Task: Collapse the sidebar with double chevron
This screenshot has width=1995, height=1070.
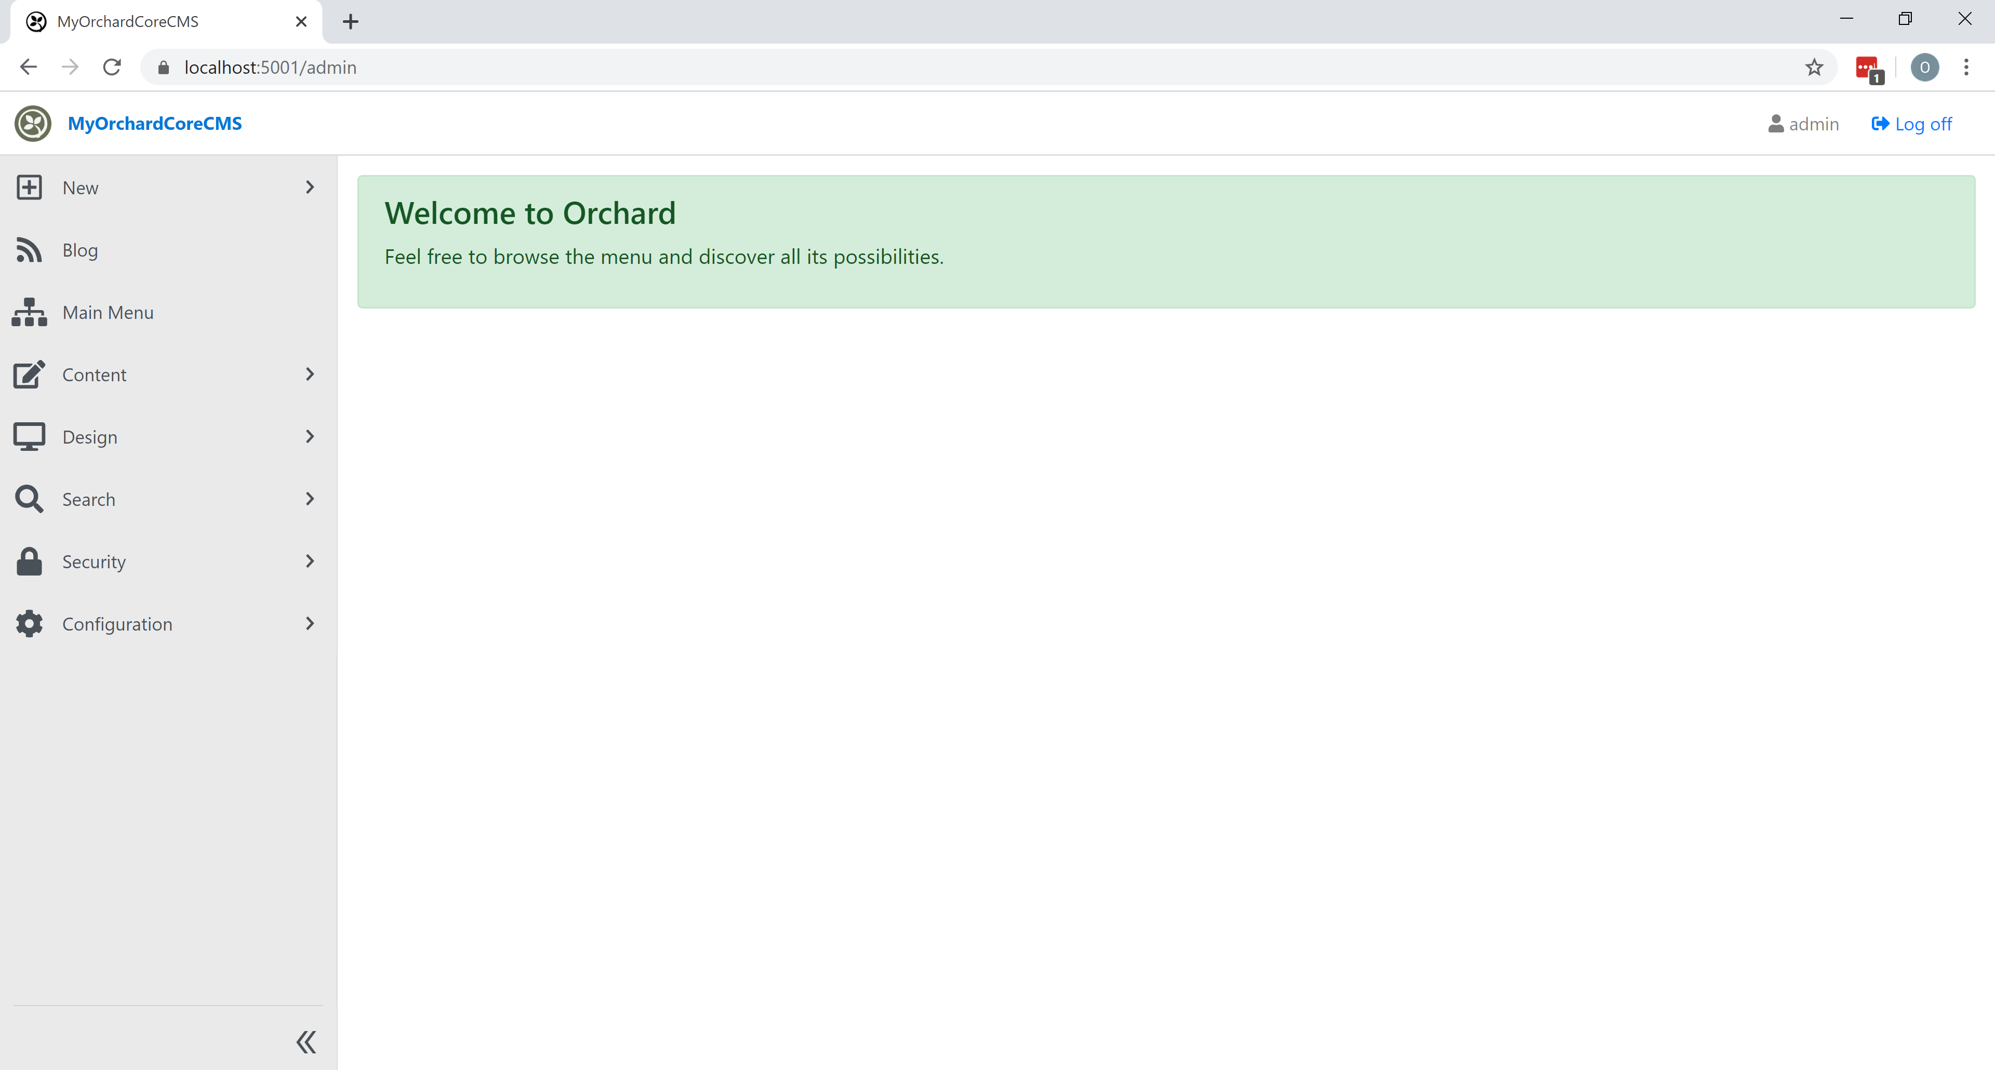Action: point(306,1041)
